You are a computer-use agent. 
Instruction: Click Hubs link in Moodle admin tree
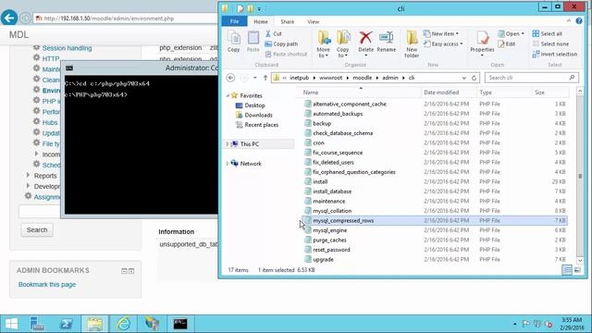click(x=50, y=122)
